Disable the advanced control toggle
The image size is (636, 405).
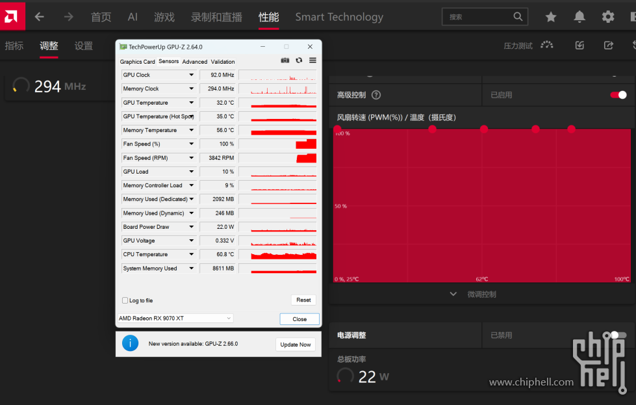pos(618,95)
